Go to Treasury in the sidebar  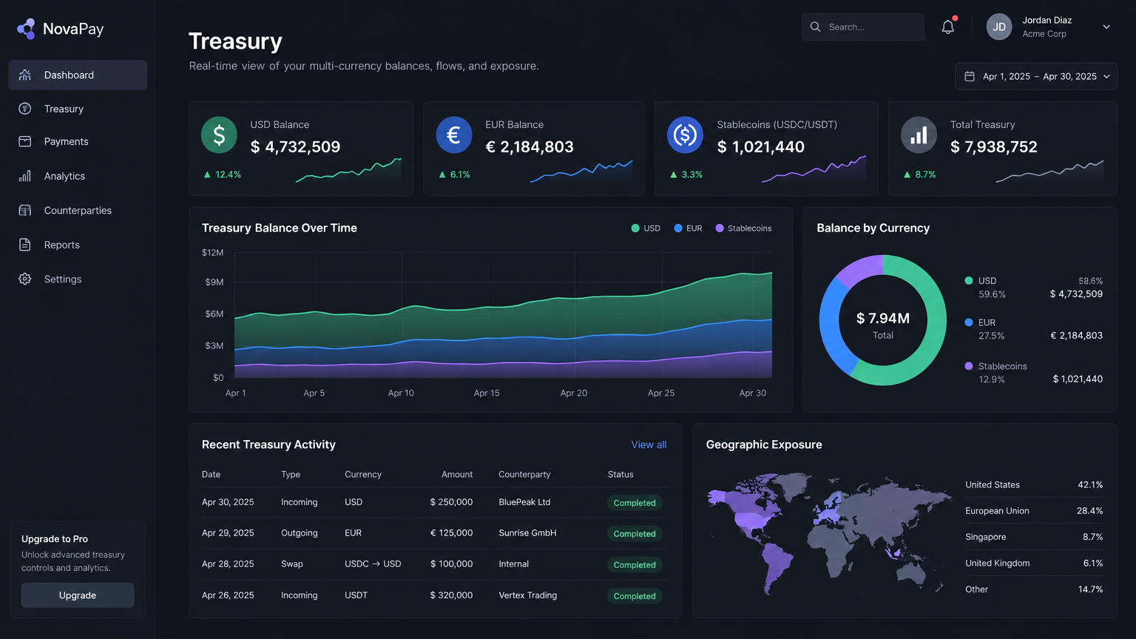pyautogui.click(x=78, y=109)
